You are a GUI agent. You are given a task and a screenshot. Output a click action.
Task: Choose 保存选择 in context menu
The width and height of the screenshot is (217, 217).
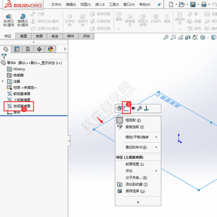pos(138,191)
